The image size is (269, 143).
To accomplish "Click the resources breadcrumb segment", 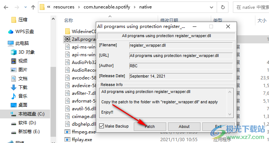I will pos(64,7).
